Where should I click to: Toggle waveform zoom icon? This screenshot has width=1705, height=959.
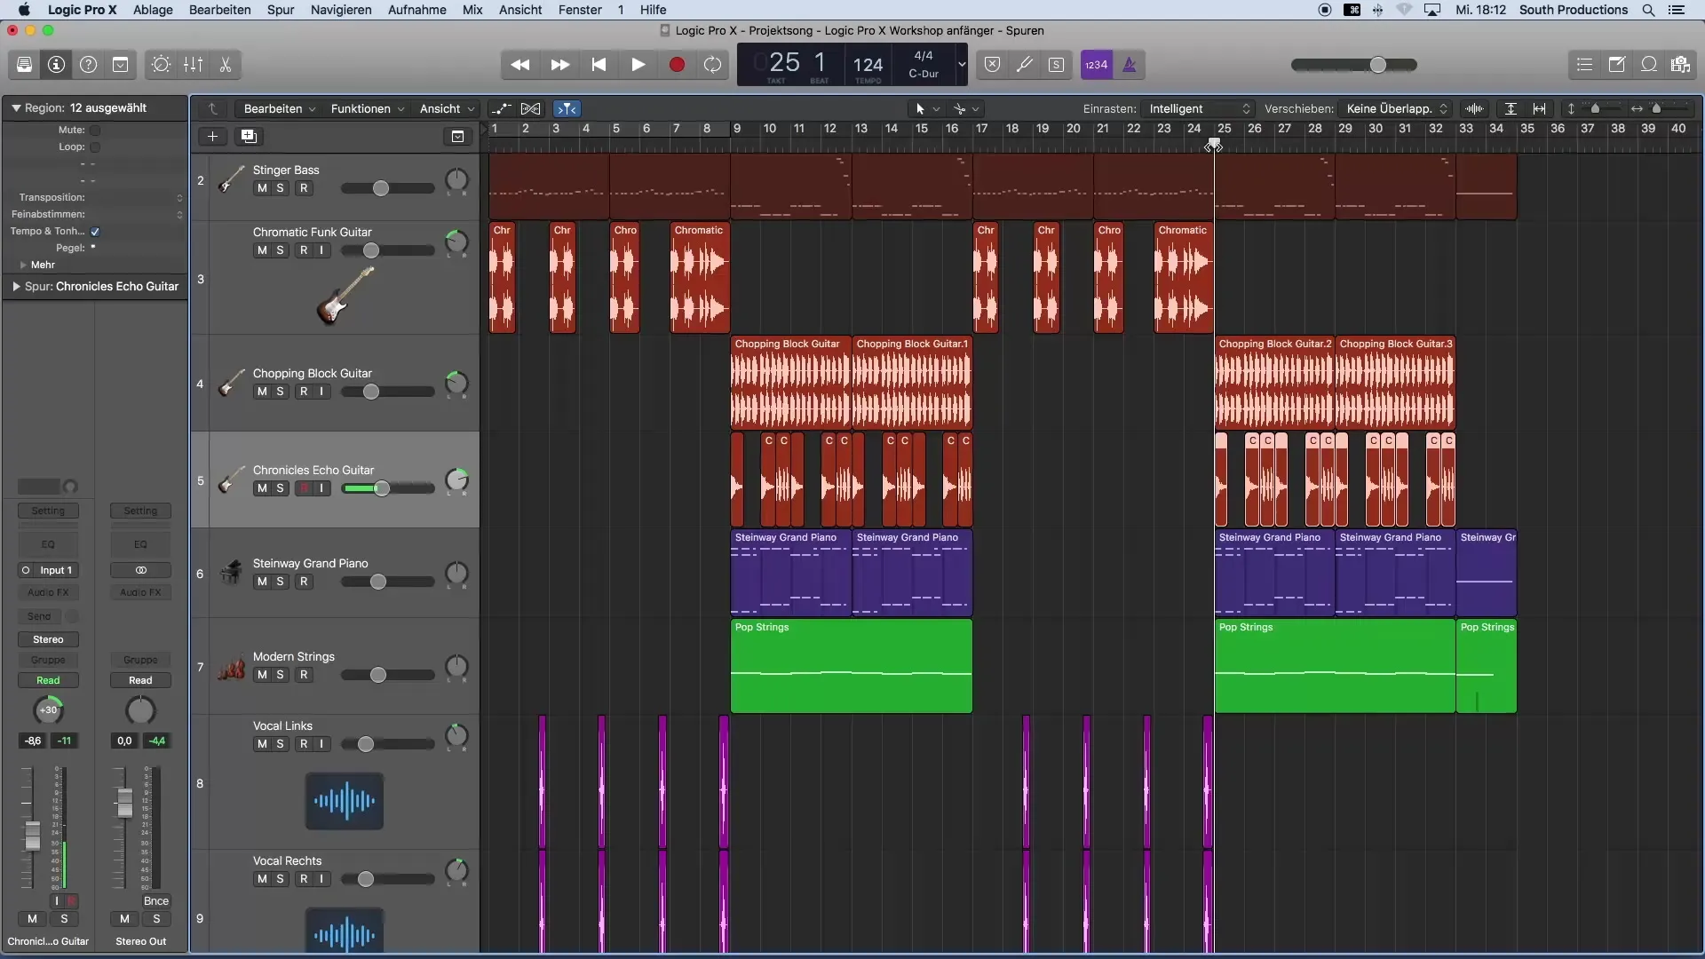(x=1474, y=108)
